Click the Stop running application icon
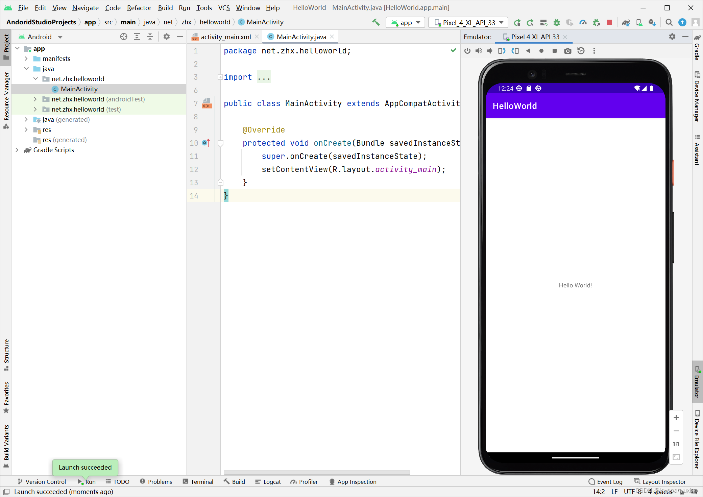This screenshot has width=703, height=497. 609,22
